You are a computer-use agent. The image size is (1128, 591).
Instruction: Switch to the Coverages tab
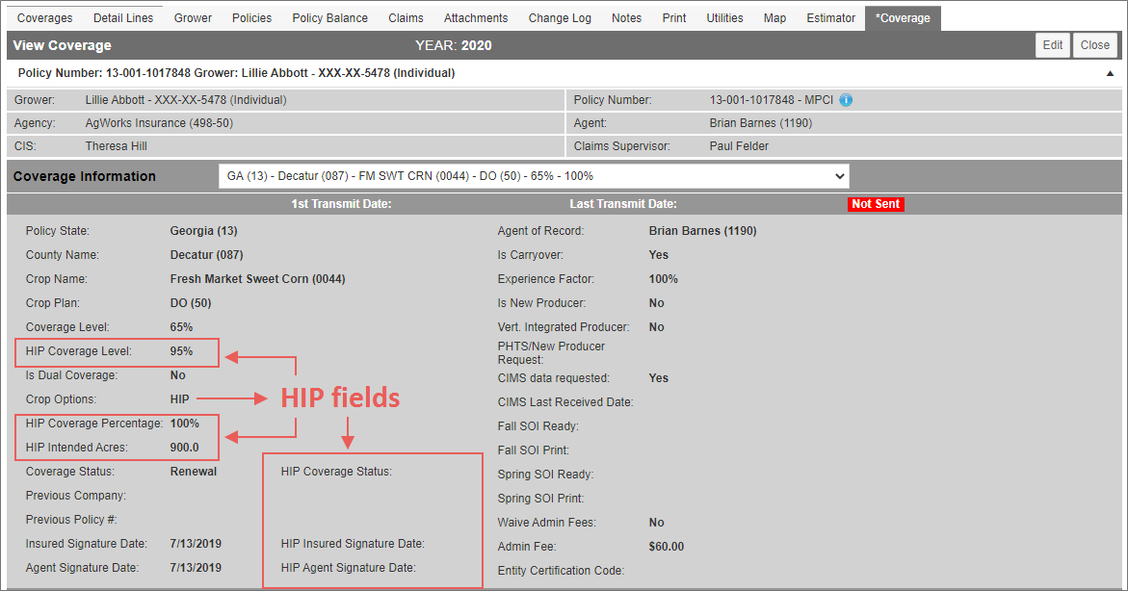[45, 18]
